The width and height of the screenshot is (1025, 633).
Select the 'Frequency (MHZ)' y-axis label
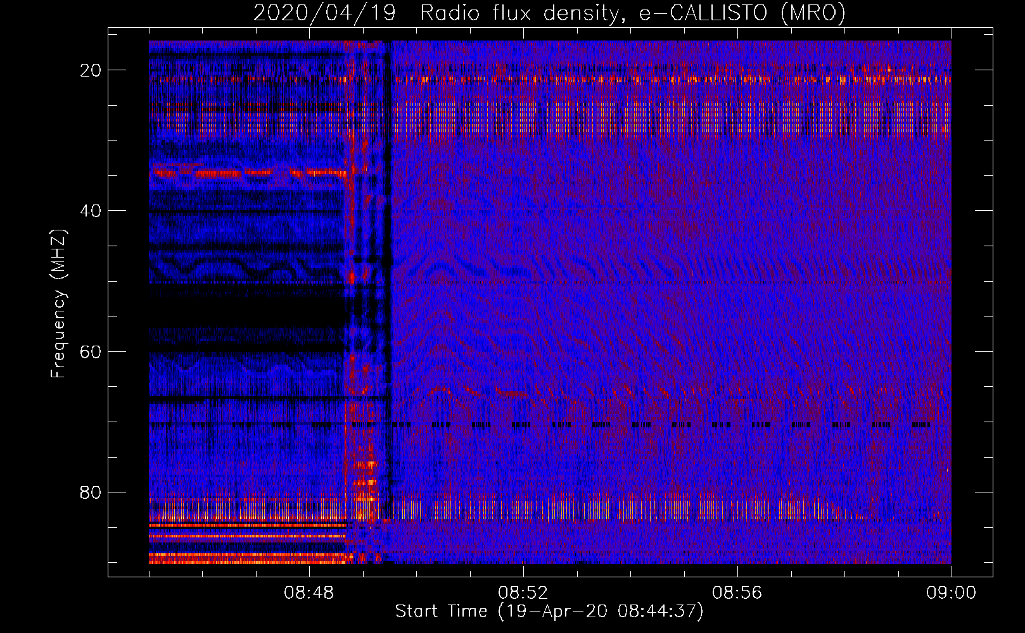tap(58, 303)
